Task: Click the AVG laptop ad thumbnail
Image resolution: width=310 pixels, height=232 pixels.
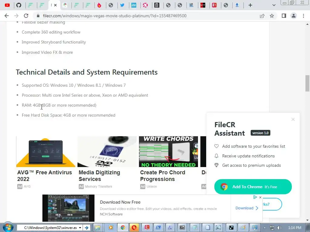Action: pos(46,152)
